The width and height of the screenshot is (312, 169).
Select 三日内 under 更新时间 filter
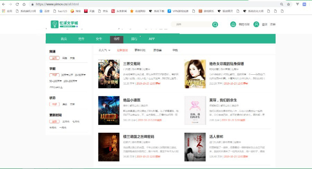click(x=66, y=122)
